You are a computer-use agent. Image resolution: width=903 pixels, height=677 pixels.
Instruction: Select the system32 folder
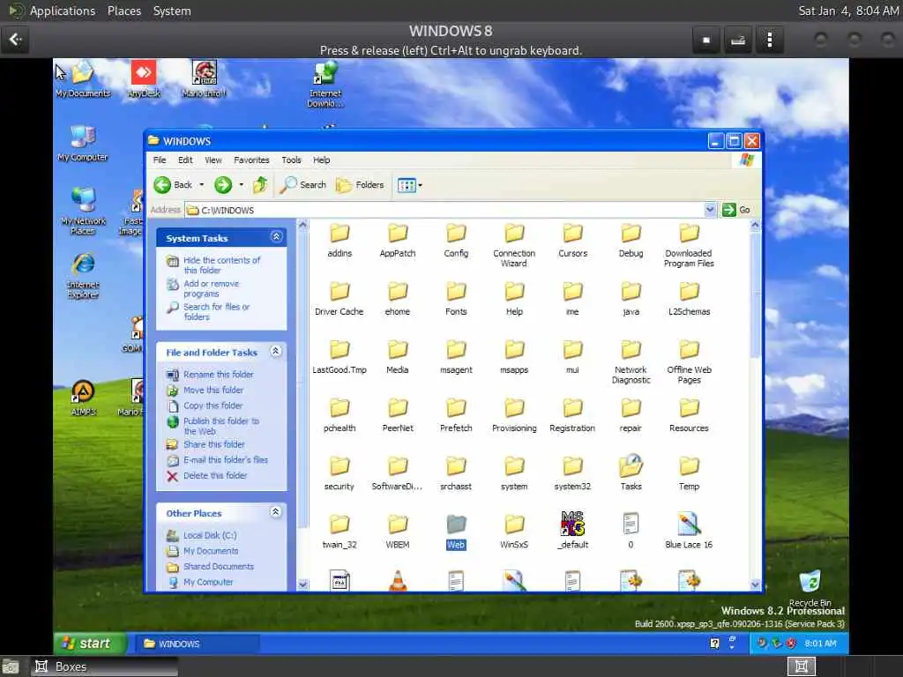[572, 472]
